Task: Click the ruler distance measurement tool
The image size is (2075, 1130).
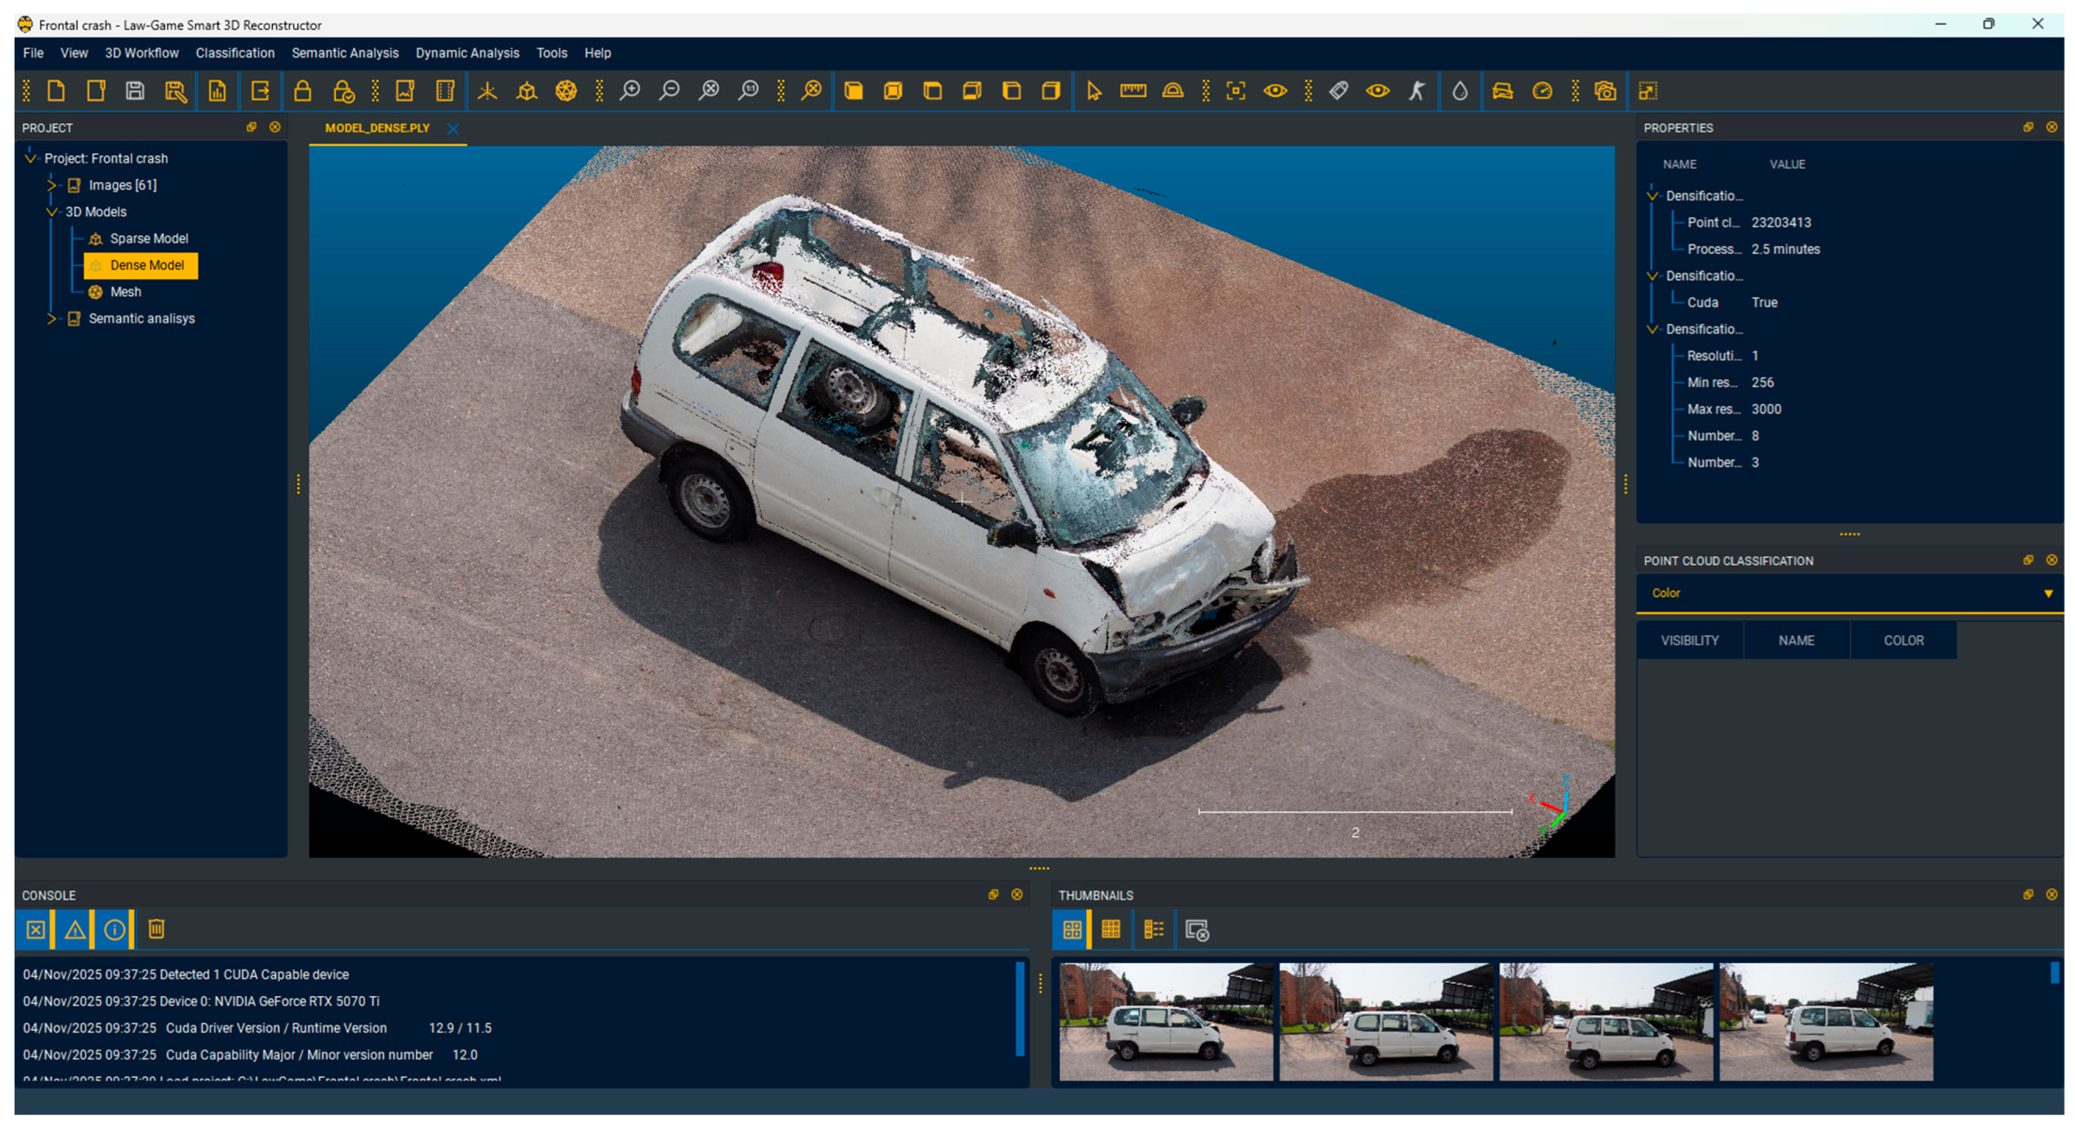Action: click(1133, 91)
